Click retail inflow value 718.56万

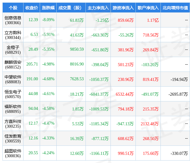[151, 35]
